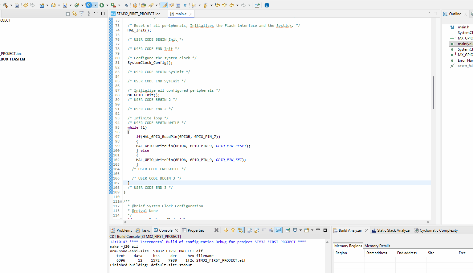Open the Run button's dropdown arrow
The height and width of the screenshot is (273, 473).
[x=107, y=5]
